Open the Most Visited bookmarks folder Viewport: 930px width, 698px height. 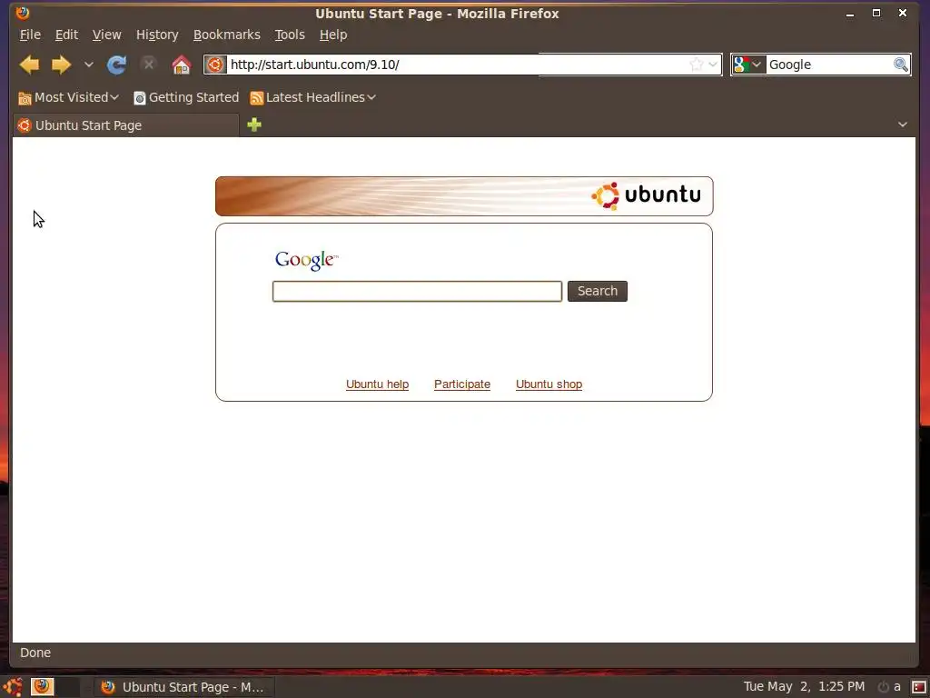coord(68,97)
